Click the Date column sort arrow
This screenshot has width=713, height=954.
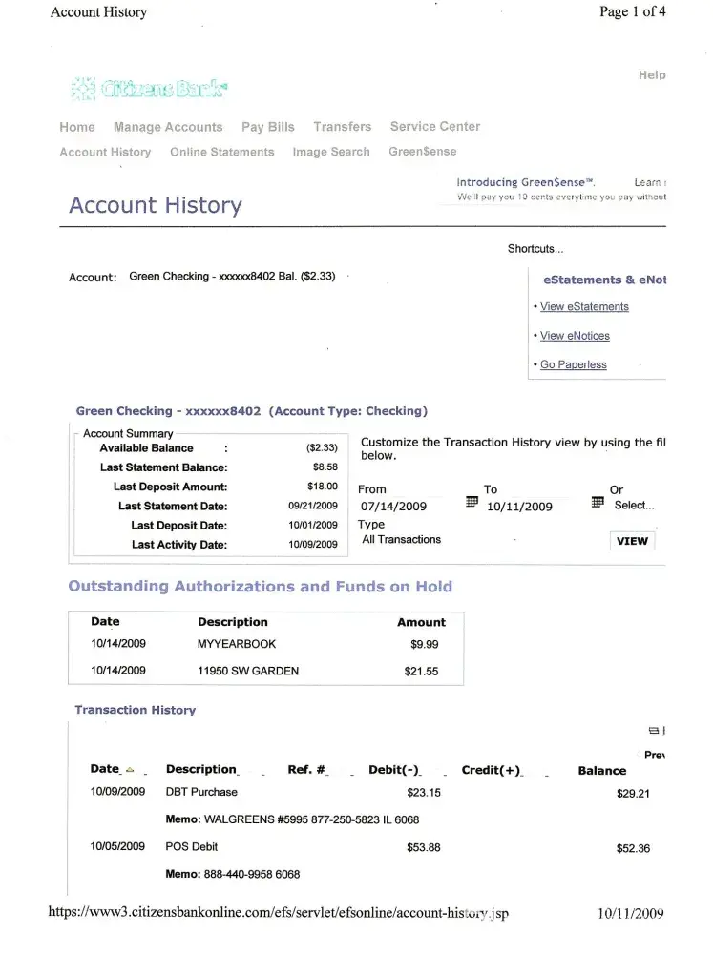[130, 770]
